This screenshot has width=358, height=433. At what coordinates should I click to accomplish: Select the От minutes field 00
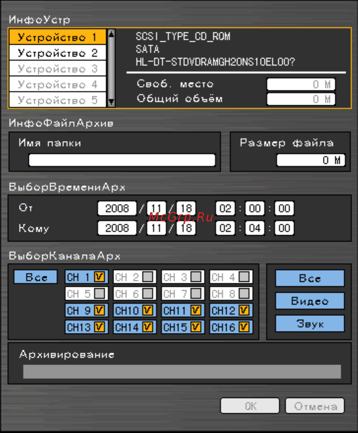point(255,208)
